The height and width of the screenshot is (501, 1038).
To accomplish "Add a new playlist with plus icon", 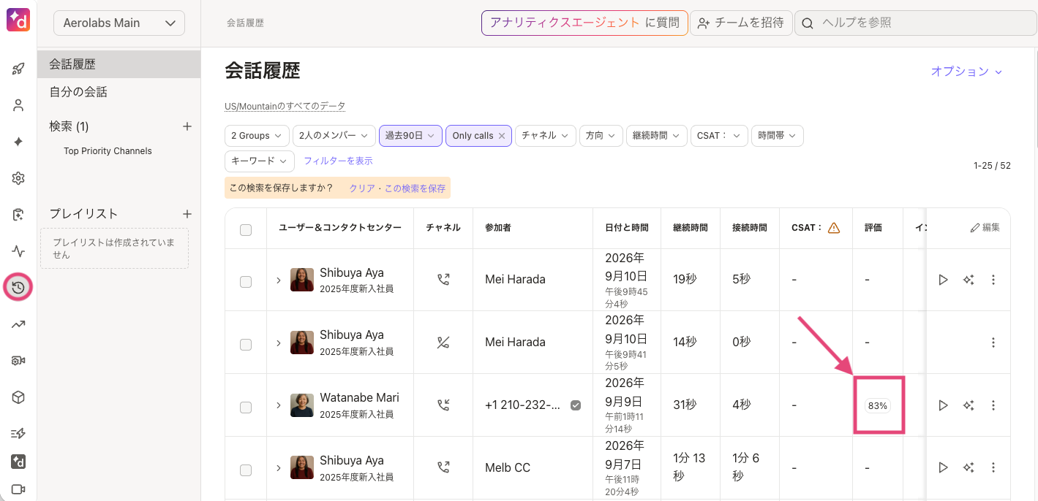I will (x=187, y=214).
